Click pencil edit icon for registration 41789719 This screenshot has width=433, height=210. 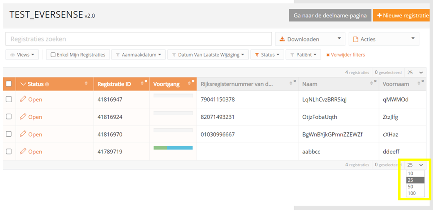point(23,151)
